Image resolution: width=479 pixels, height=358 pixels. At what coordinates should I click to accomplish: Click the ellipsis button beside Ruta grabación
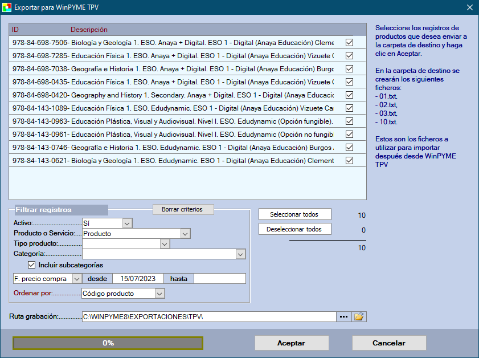pyautogui.click(x=344, y=316)
